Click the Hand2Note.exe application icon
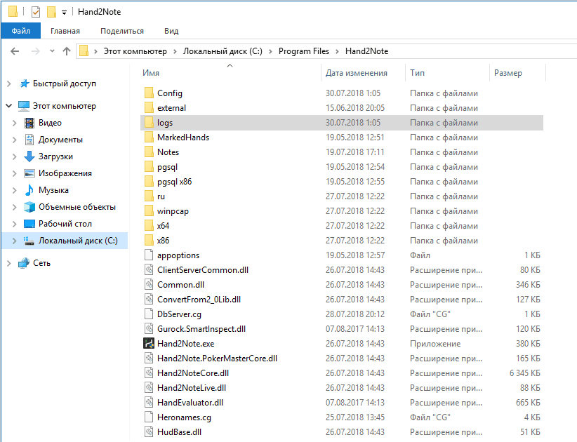The image size is (577, 442). click(x=149, y=344)
